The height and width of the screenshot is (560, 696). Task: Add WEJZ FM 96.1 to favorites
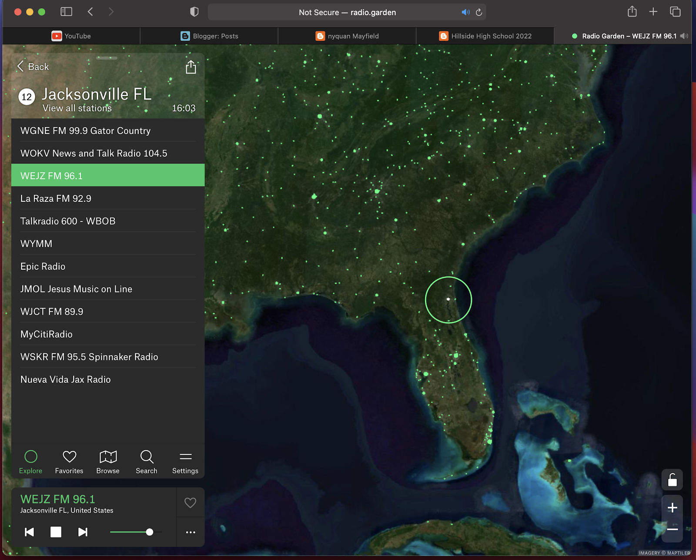(191, 503)
